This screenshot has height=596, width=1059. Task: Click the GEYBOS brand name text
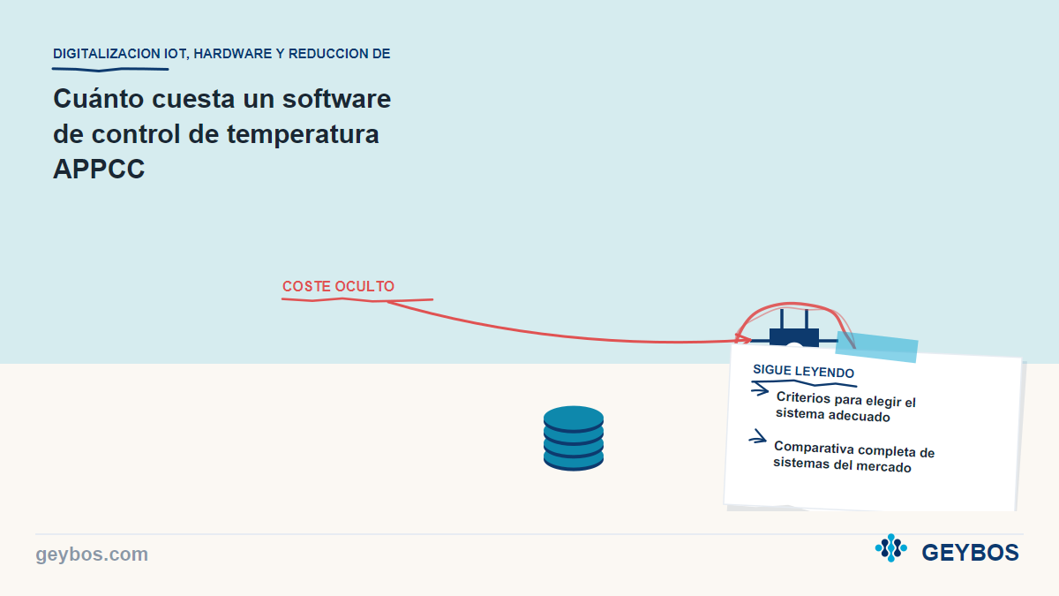970,553
